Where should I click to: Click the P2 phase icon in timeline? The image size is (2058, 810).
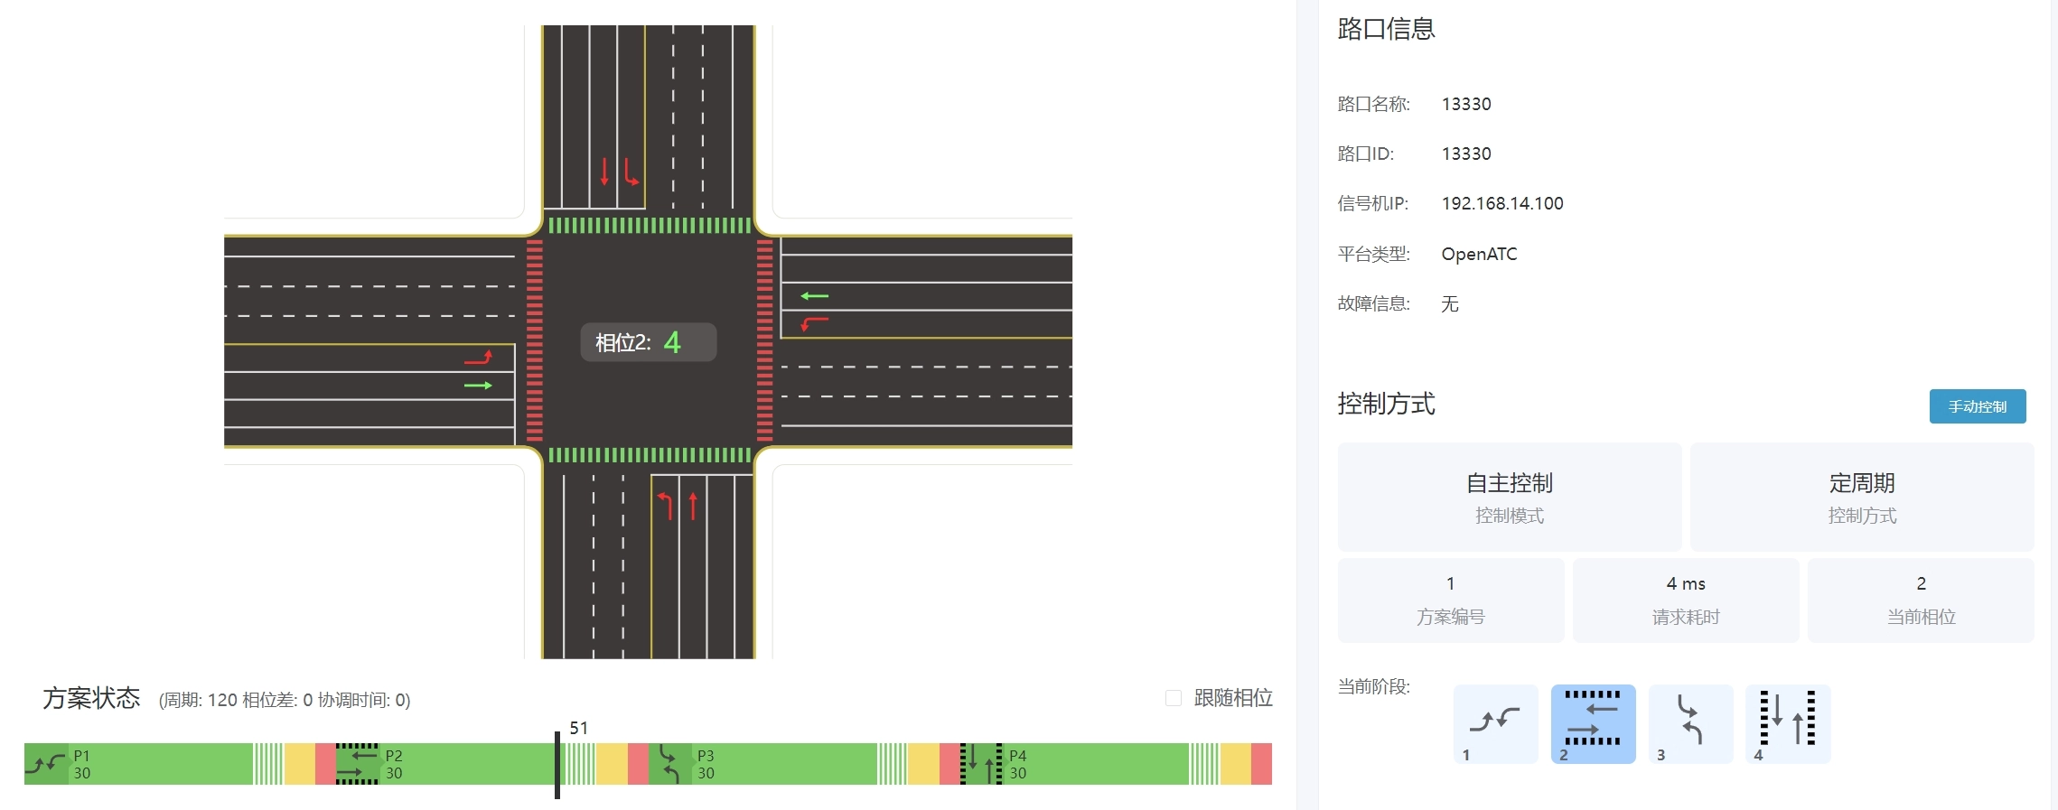pos(358,764)
